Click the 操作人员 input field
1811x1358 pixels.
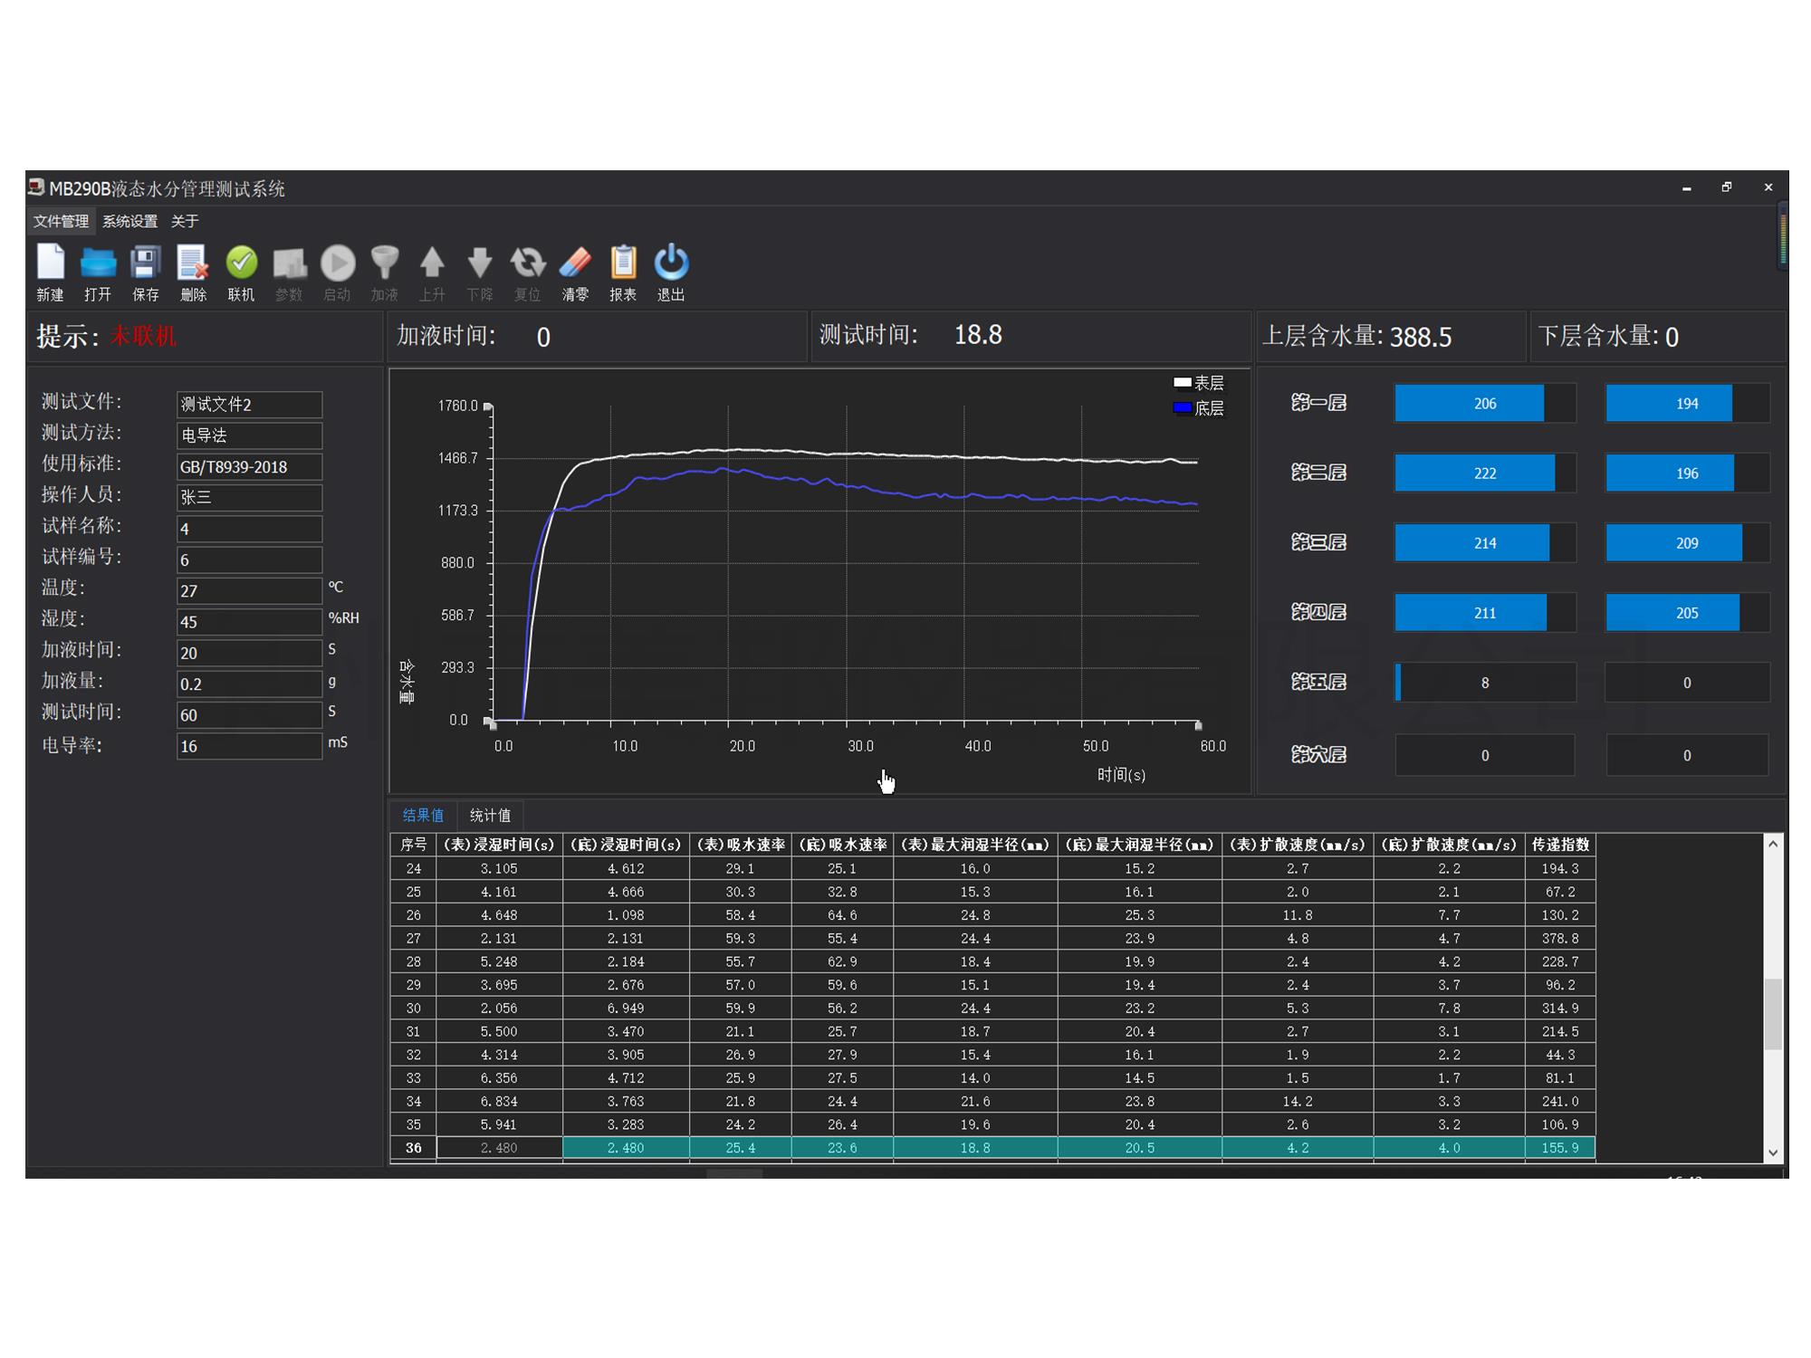pos(249,497)
